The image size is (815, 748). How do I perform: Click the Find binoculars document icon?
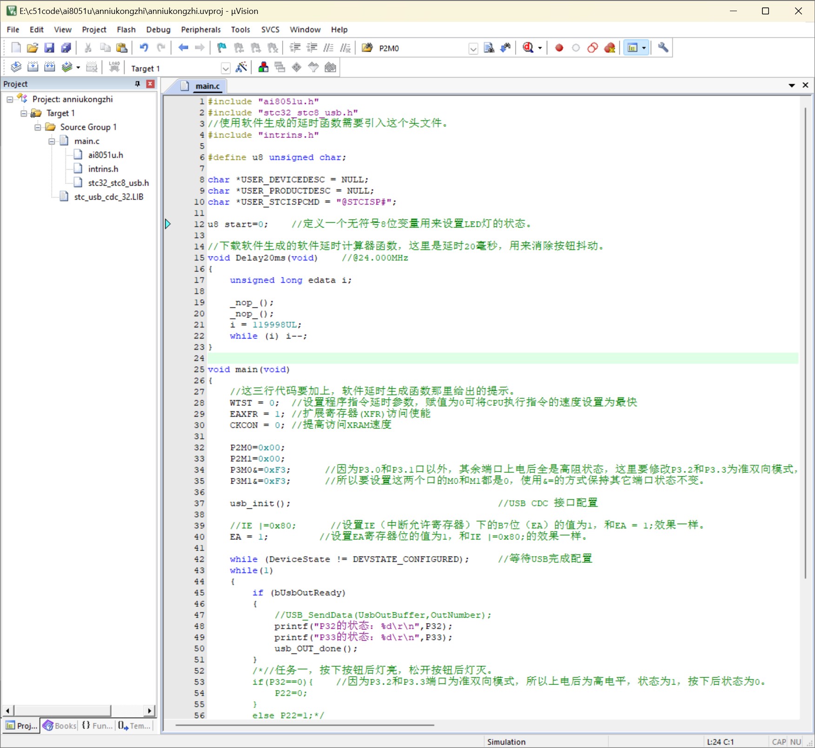pos(489,48)
